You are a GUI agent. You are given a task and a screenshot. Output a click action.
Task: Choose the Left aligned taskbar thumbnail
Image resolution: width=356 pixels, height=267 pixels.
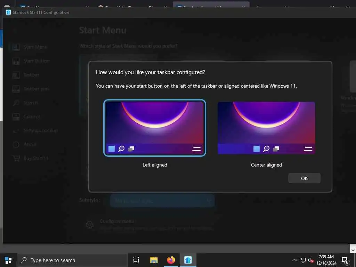(x=155, y=128)
